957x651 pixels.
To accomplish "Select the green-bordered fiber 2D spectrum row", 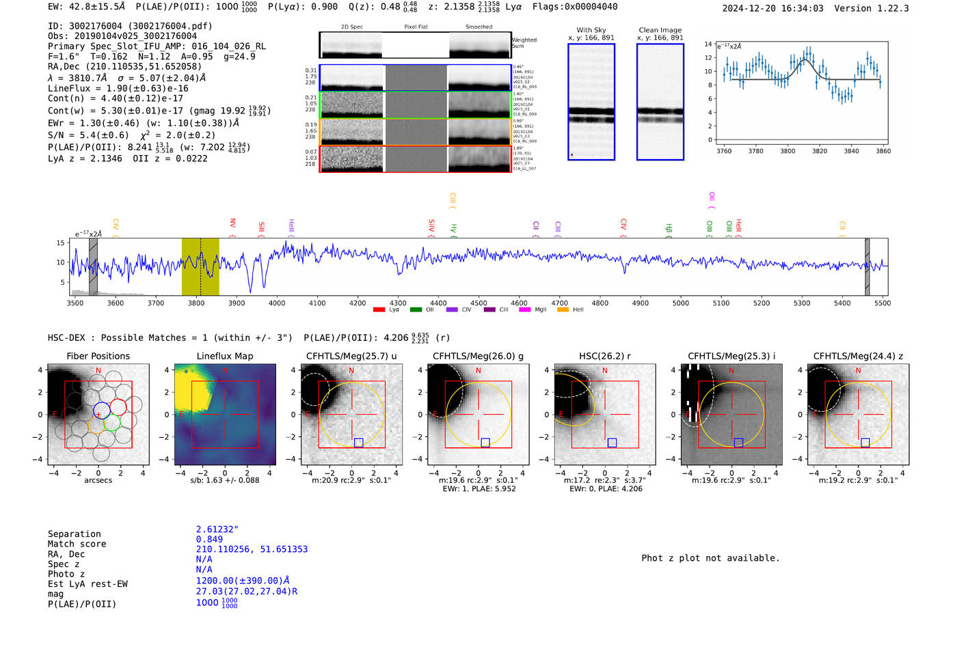I will (415, 105).
